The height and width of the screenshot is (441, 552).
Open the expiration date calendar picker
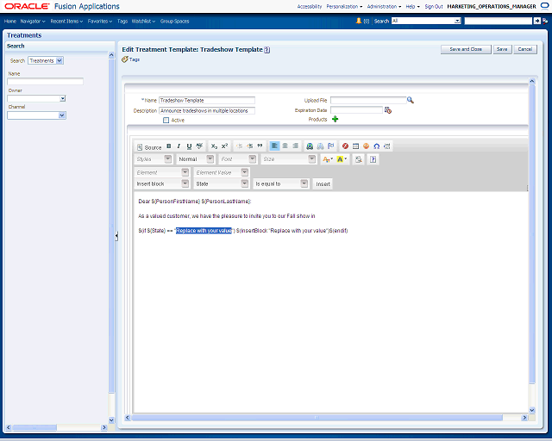tap(388, 110)
